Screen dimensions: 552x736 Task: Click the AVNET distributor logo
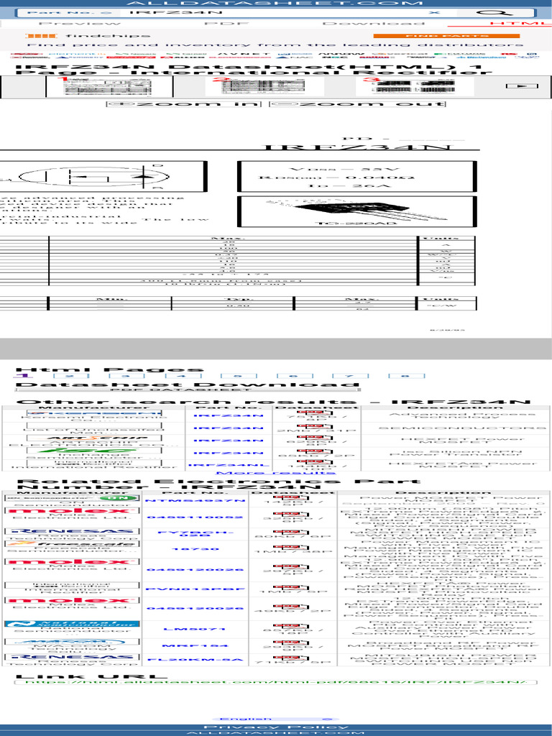(x=244, y=53)
